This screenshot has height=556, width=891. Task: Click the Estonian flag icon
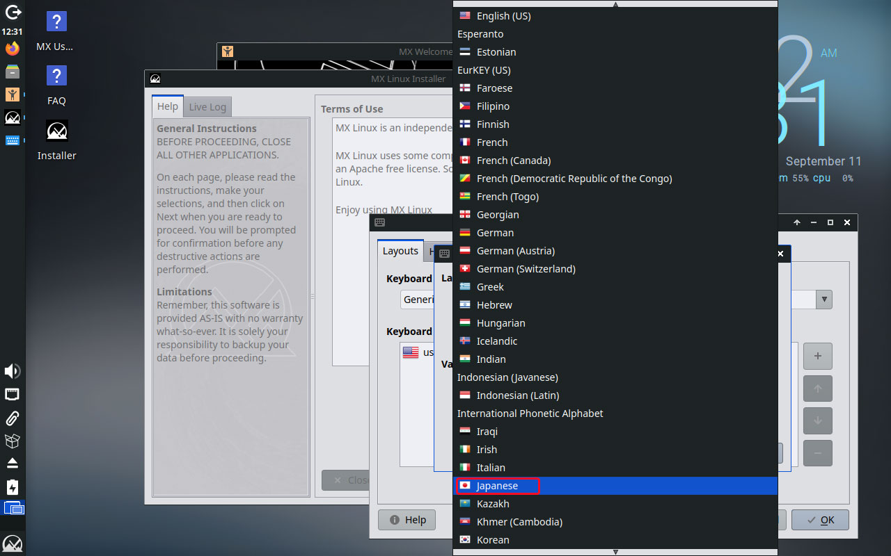[x=465, y=52]
